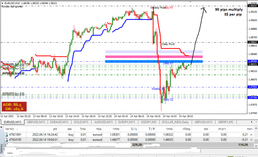The image size is (258, 157).
Task: Click the profit value -0.31
Action: [244, 140]
